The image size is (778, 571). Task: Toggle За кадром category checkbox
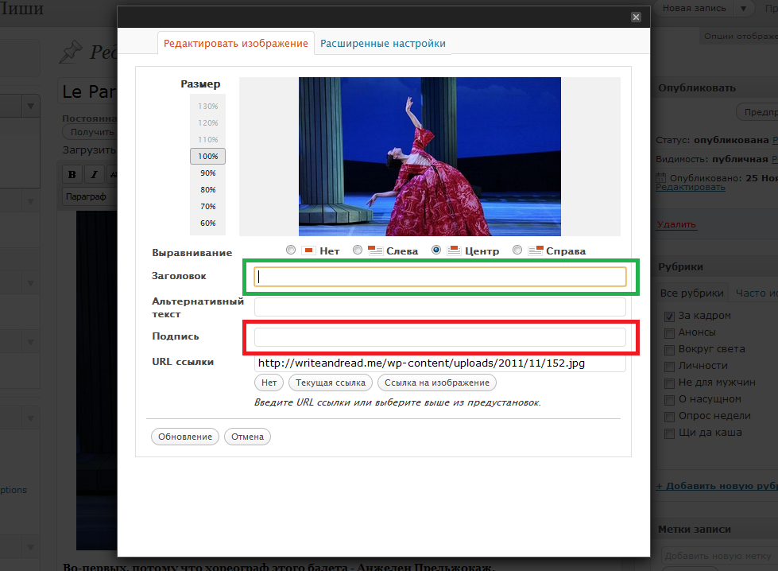tap(669, 317)
